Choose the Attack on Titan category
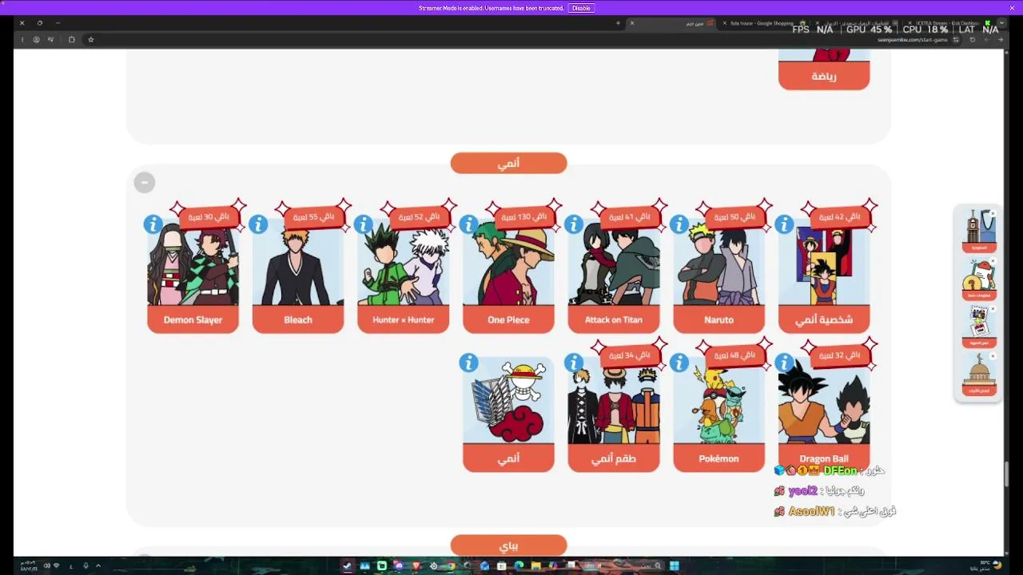 tap(614, 276)
